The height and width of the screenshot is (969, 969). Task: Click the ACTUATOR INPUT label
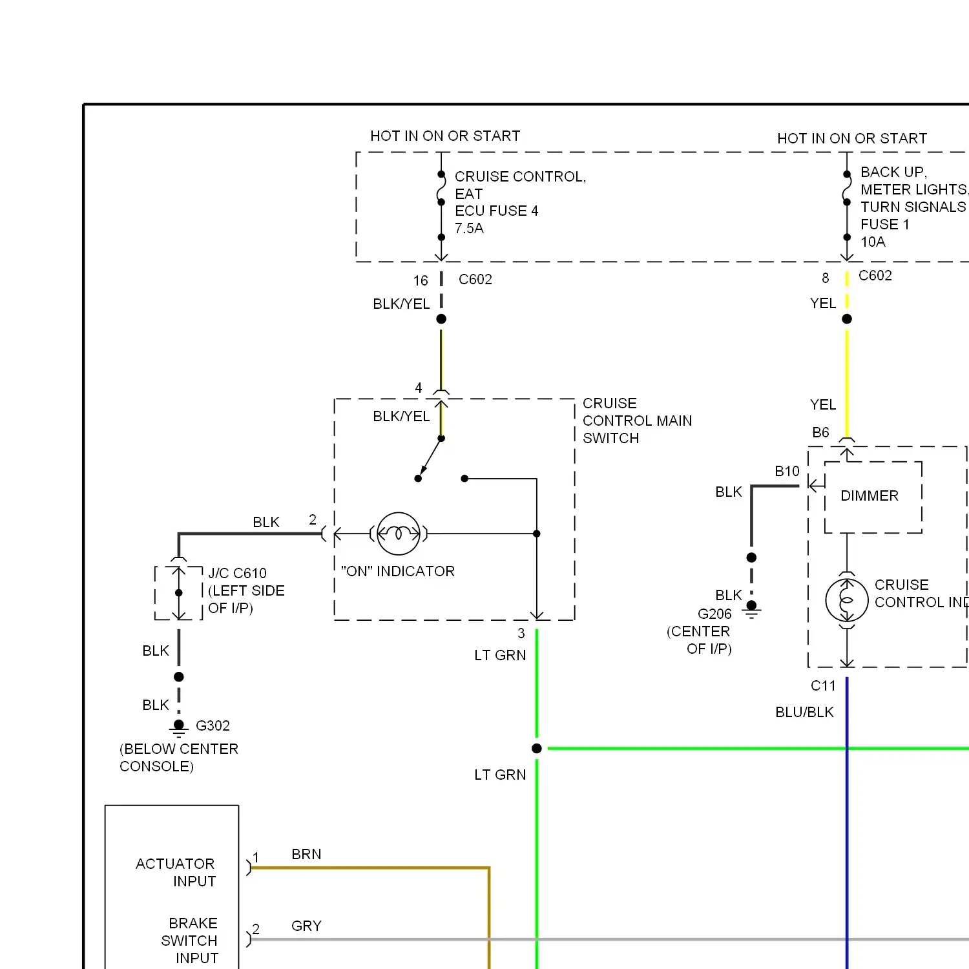[x=176, y=872]
